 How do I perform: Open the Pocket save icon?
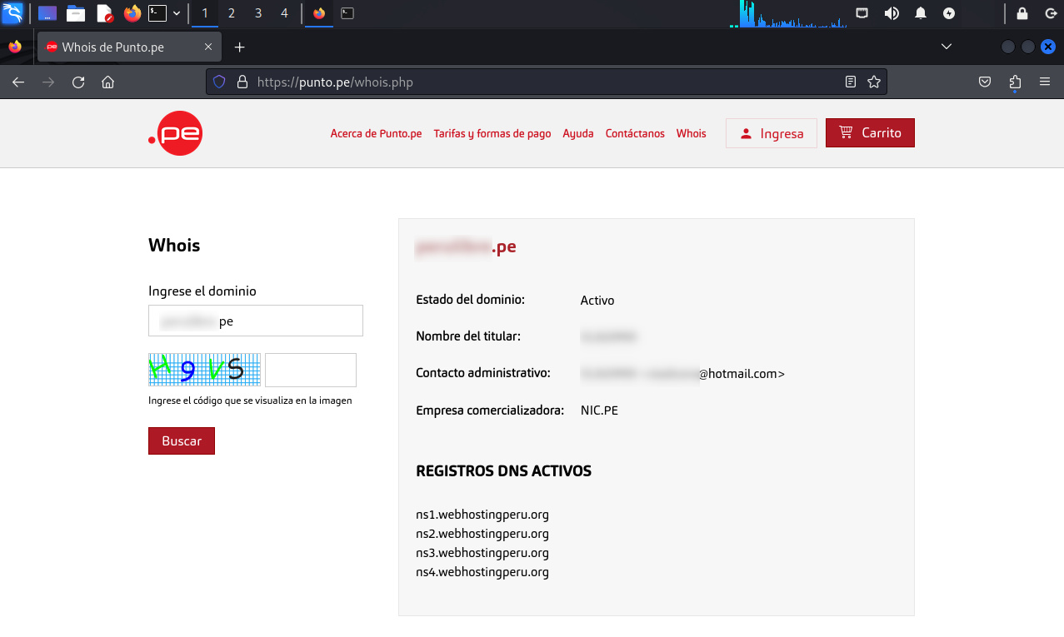coord(985,82)
